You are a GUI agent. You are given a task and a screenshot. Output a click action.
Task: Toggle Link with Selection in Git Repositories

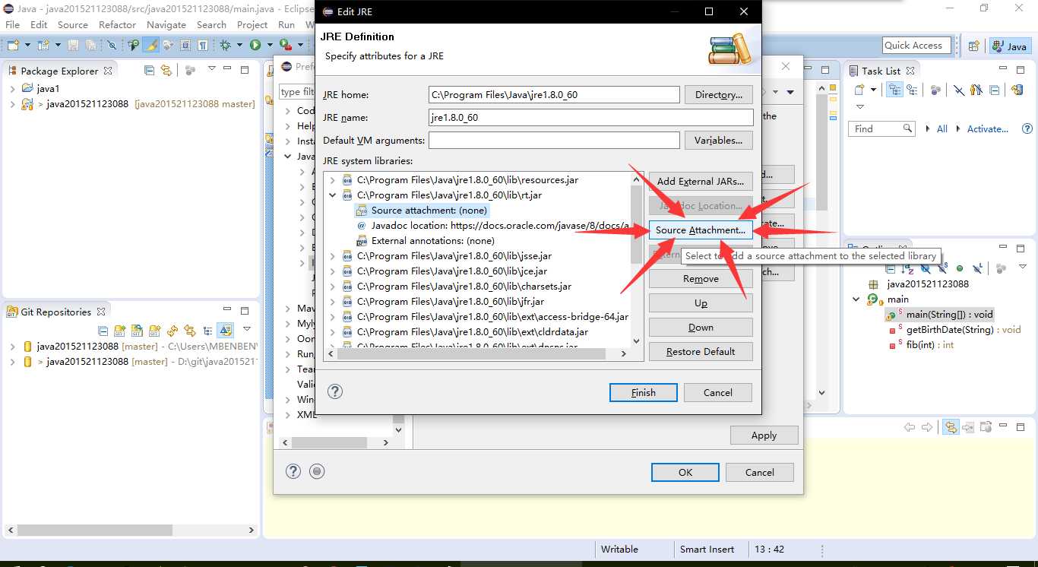click(189, 331)
